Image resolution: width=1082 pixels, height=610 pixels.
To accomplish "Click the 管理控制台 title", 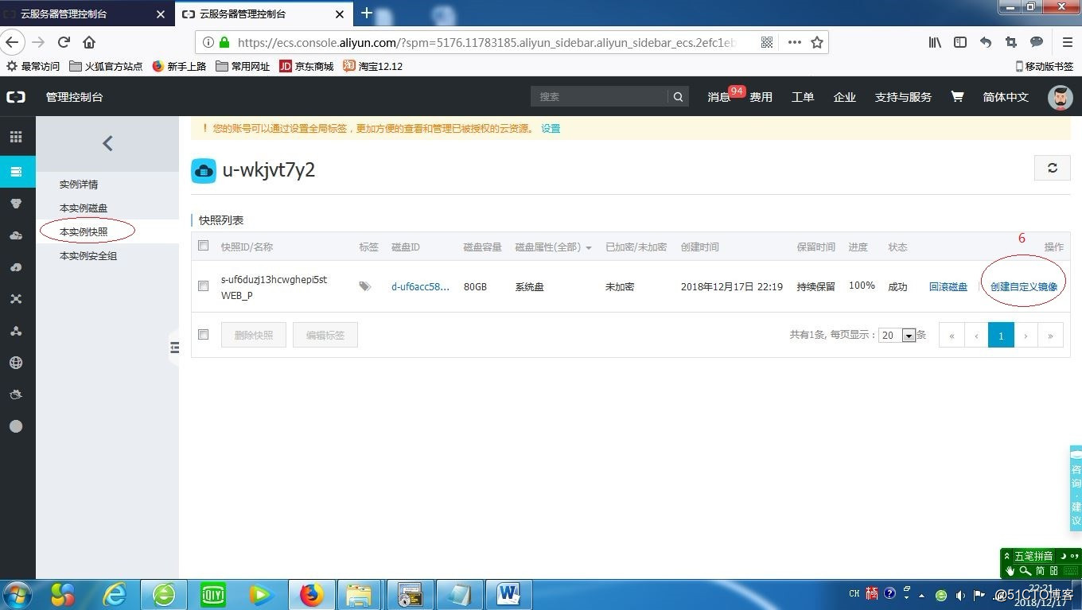I will (74, 97).
